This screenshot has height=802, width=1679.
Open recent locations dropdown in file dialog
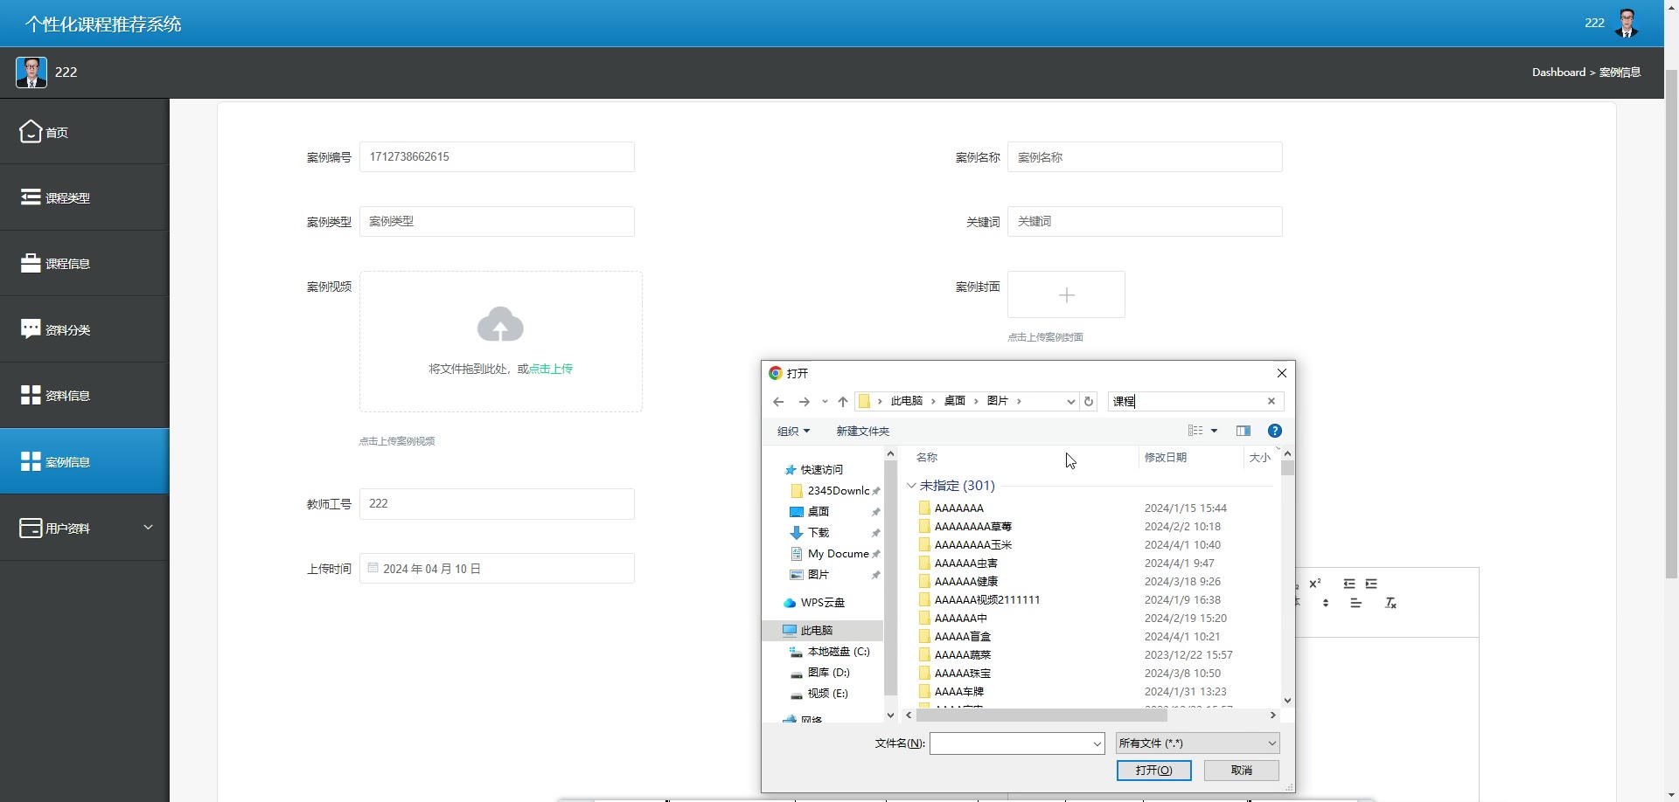[x=825, y=402]
